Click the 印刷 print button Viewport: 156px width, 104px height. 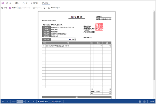click(x=4, y=8)
